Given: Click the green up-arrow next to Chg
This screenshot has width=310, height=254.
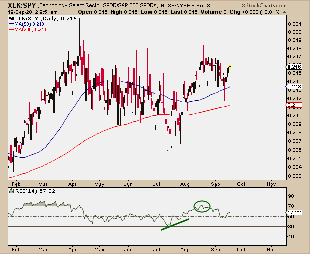Looking at the screenshot, I should tap(284, 12).
